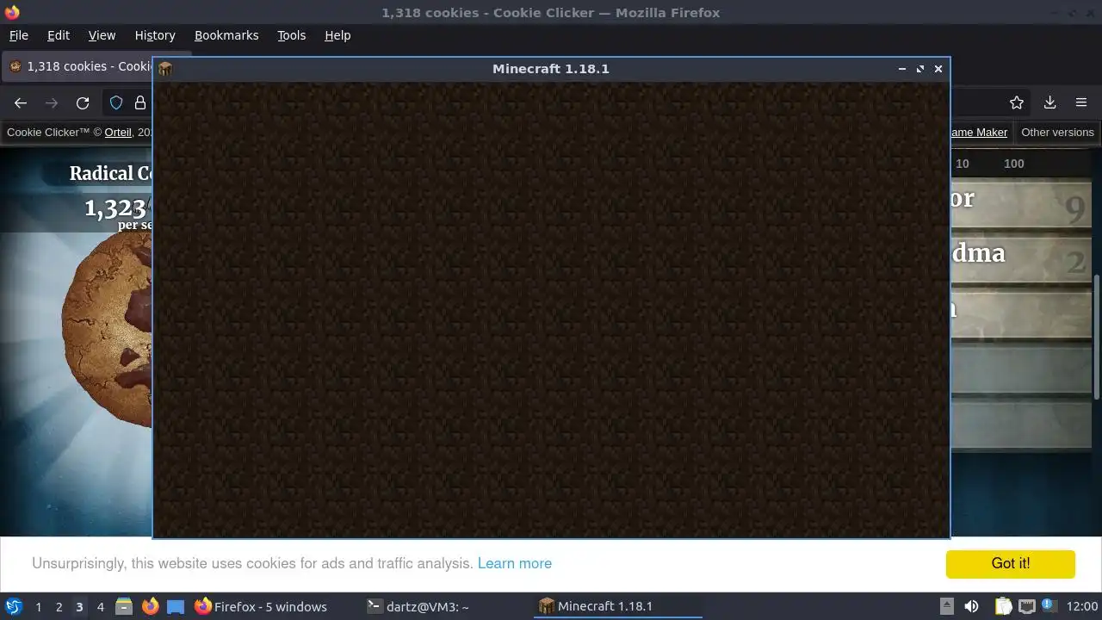Click Firefox's forward navigation arrow
Screen dimensions: 1102x620
52,102
